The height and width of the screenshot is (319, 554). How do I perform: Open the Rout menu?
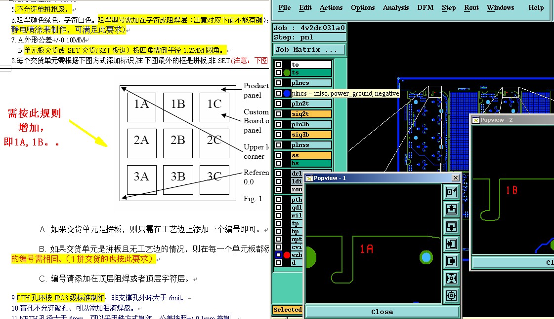471,8
